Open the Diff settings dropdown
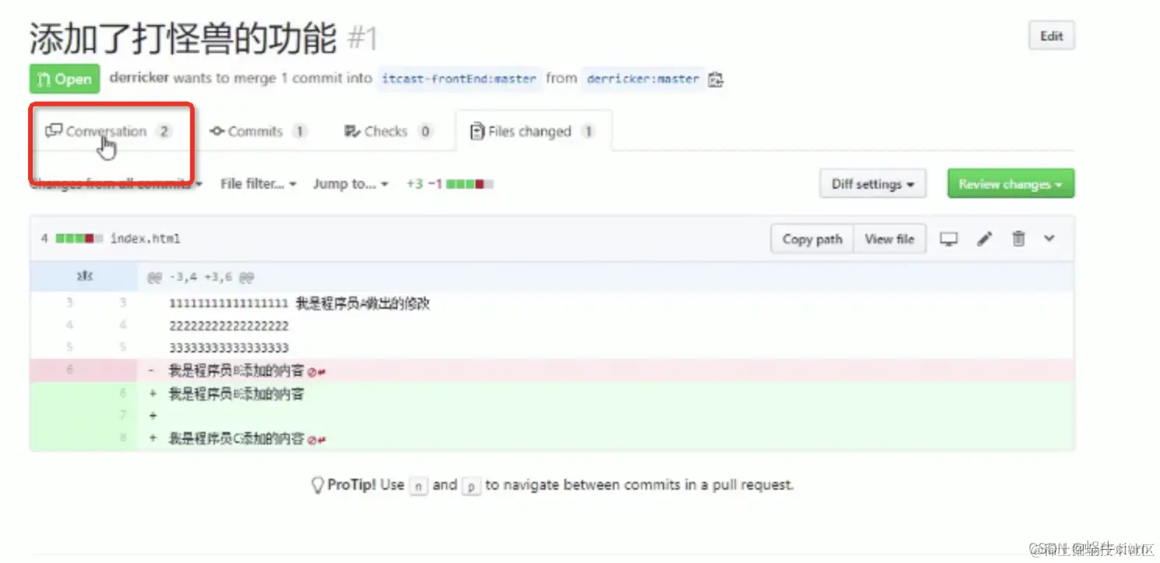 click(872, 183)
